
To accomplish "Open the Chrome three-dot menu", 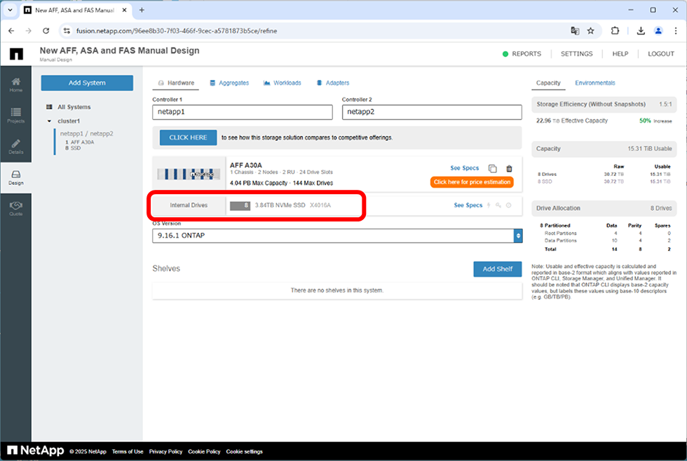I will tap(676, 31).
